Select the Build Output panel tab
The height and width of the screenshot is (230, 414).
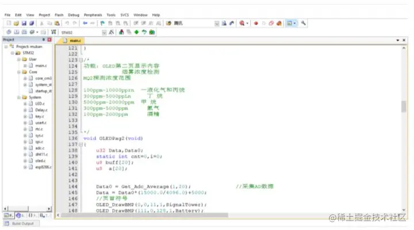20,224
